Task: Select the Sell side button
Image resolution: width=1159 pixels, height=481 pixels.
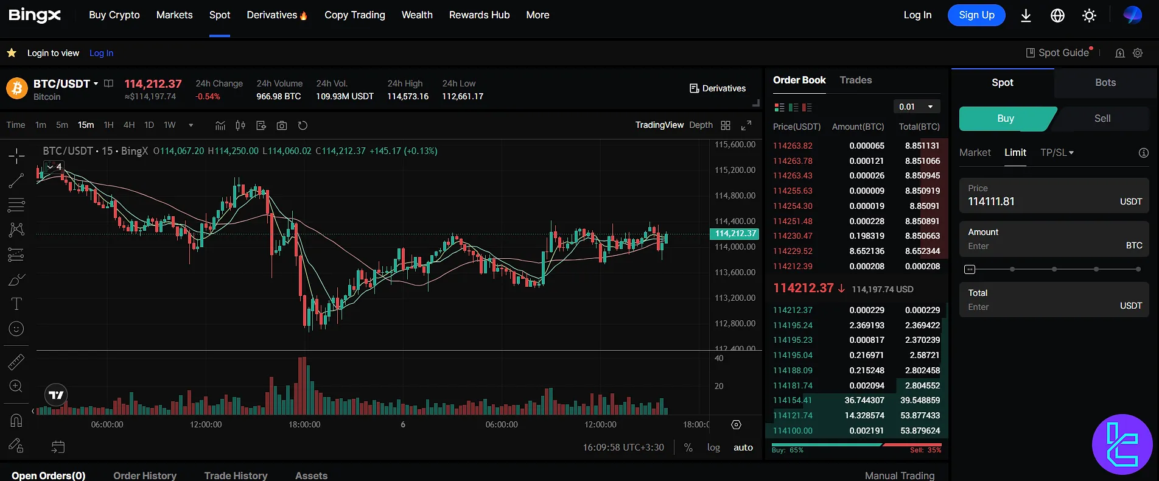Action: click(1102, 118)
